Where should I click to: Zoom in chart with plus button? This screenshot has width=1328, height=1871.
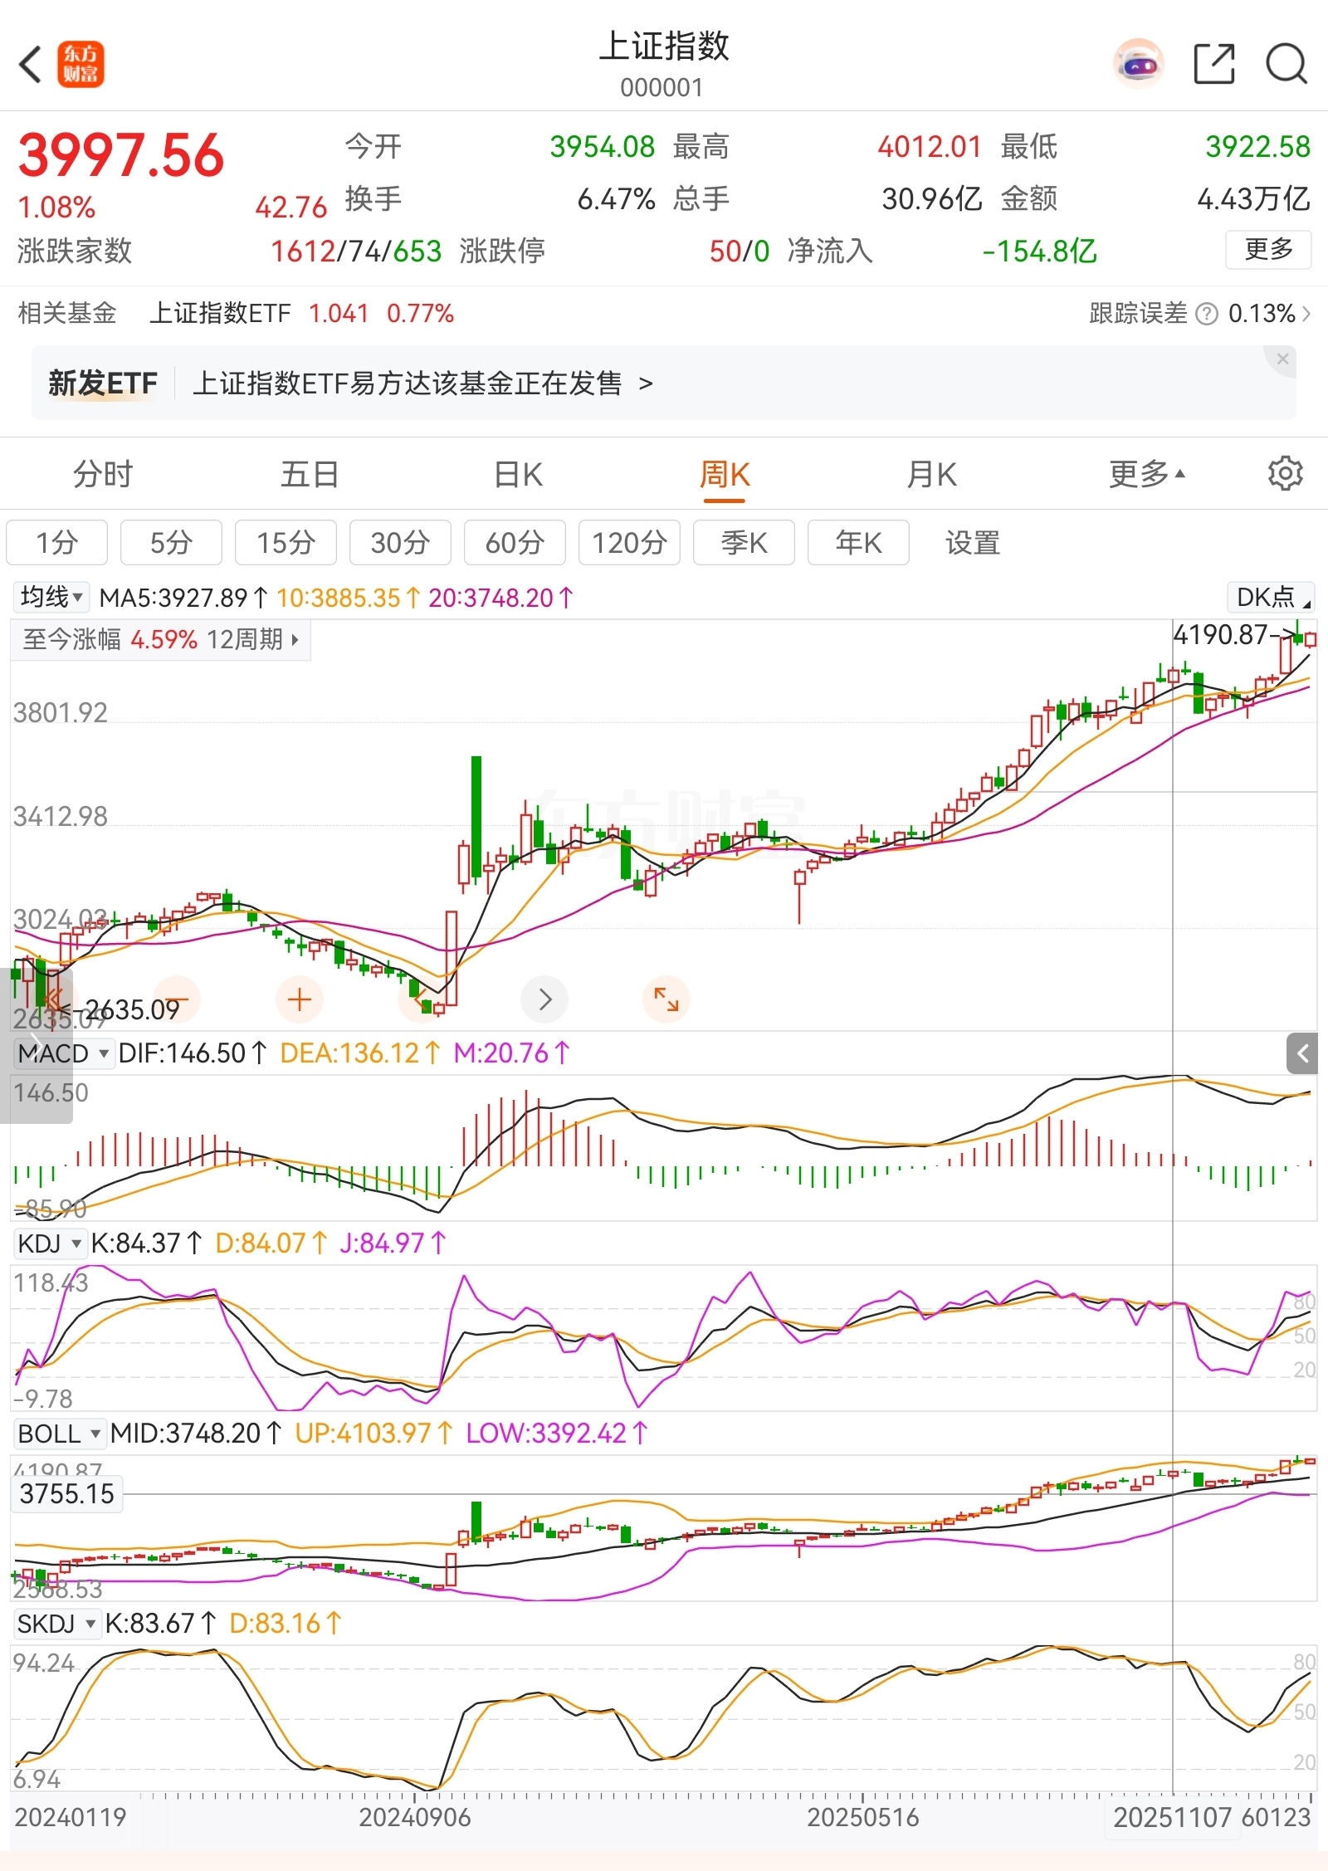[299, 999]
